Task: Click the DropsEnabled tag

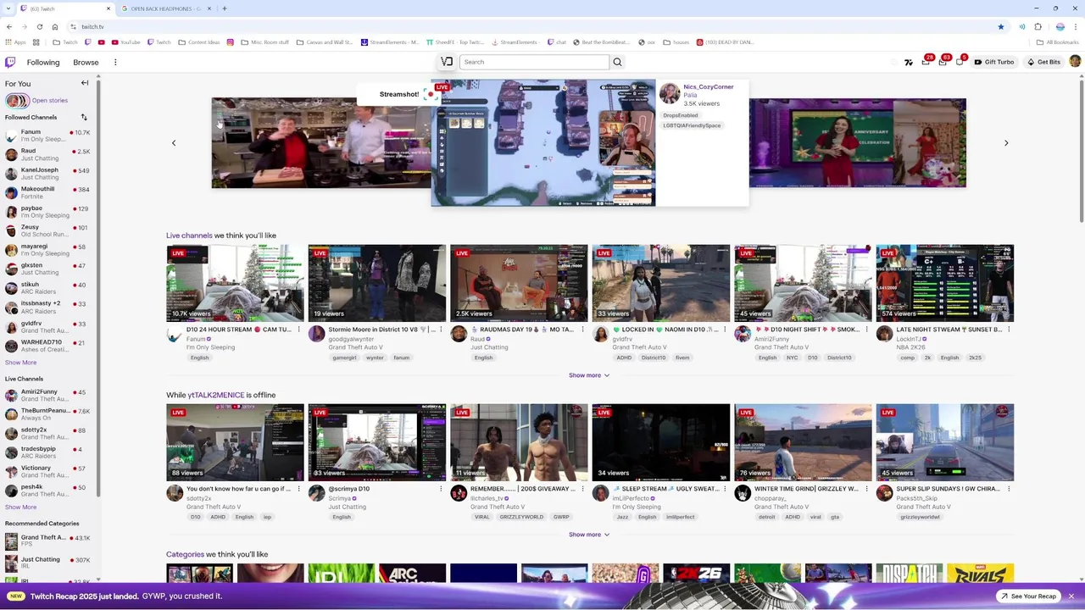Action: (680, 115)
